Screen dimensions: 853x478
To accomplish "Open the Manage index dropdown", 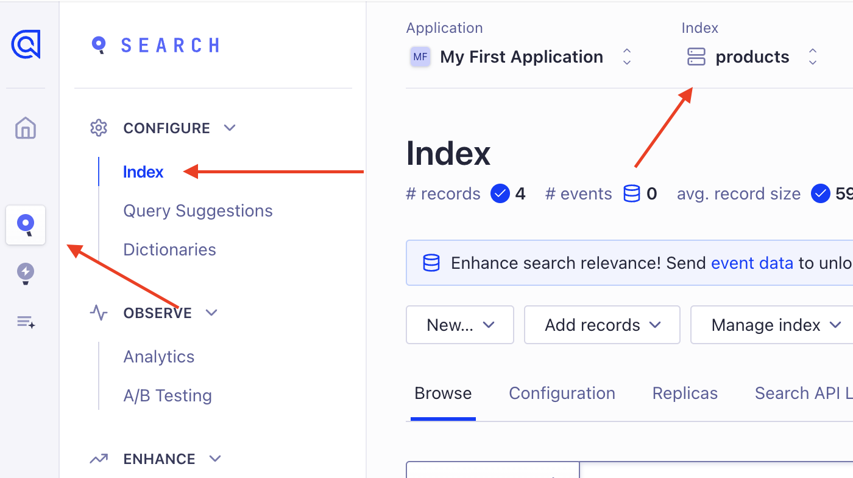I will pyautogui.click(x=770, y=325).
